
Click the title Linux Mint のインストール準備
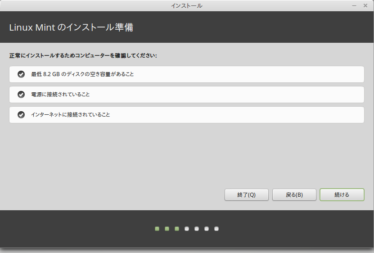coord(71,27)
